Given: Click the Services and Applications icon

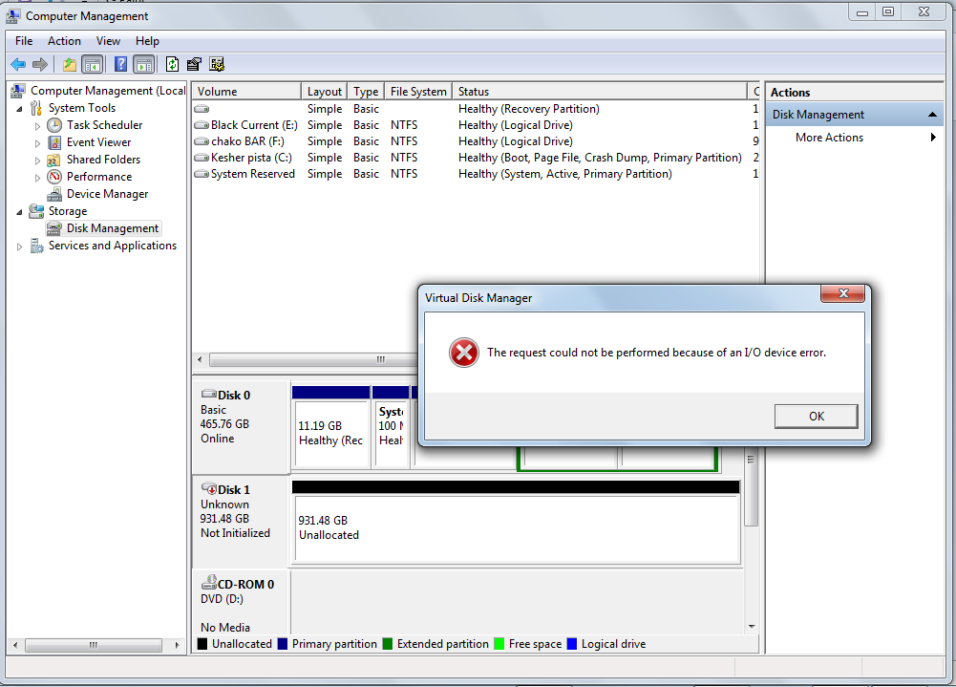Looking at the screenshot, I should tap(36, 246).
